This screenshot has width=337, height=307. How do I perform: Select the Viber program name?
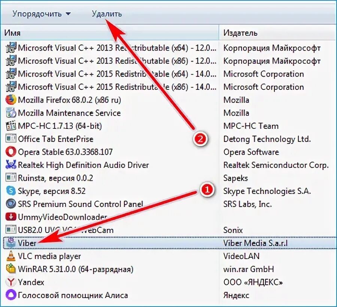click(27, 243)
